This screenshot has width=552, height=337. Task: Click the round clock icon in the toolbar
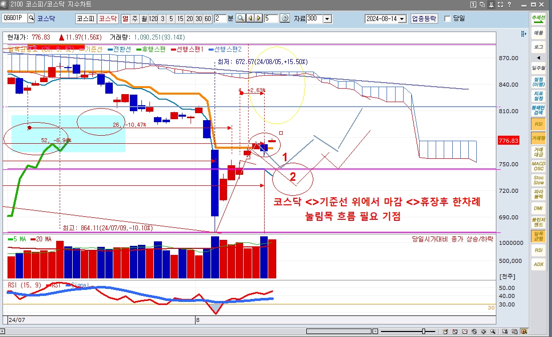pyautogui.click(x=285, y=19)
